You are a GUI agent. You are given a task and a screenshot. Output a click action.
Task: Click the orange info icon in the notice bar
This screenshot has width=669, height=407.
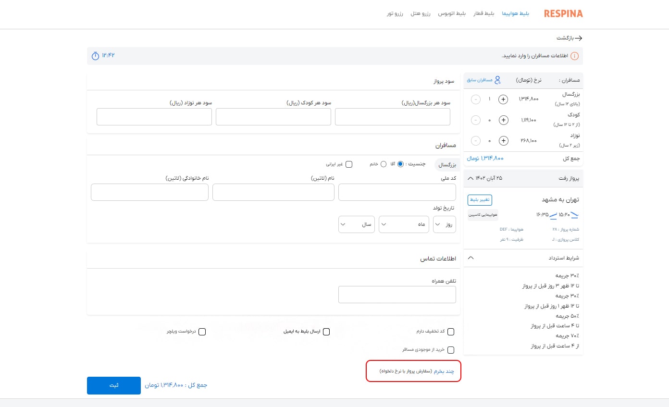pos(574,56)
